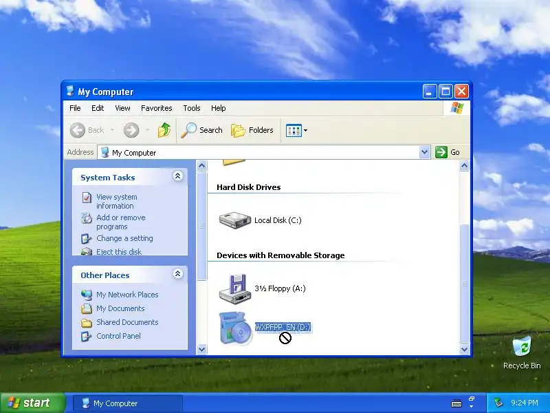Image resolution: width=550 pixels, height=413 pixels.
Task: Click the taskbar clock showing 9:24 PM
Action: click(525, 403)
